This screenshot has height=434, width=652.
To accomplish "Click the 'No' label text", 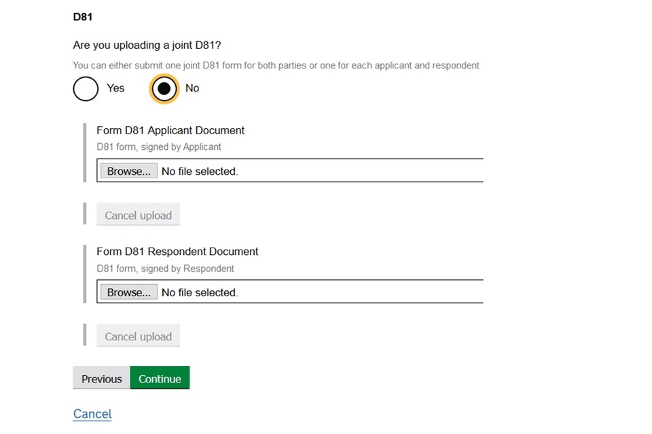I will pos(192,88).
